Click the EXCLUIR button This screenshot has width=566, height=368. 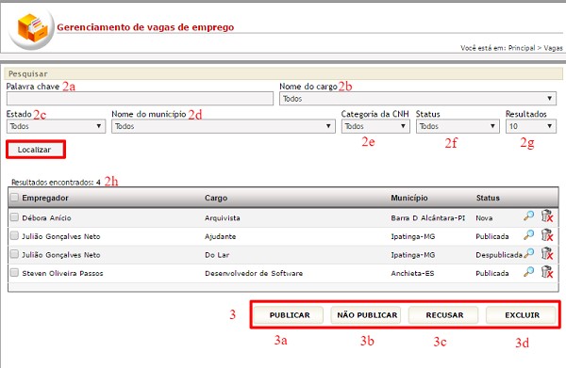(522, 315)
